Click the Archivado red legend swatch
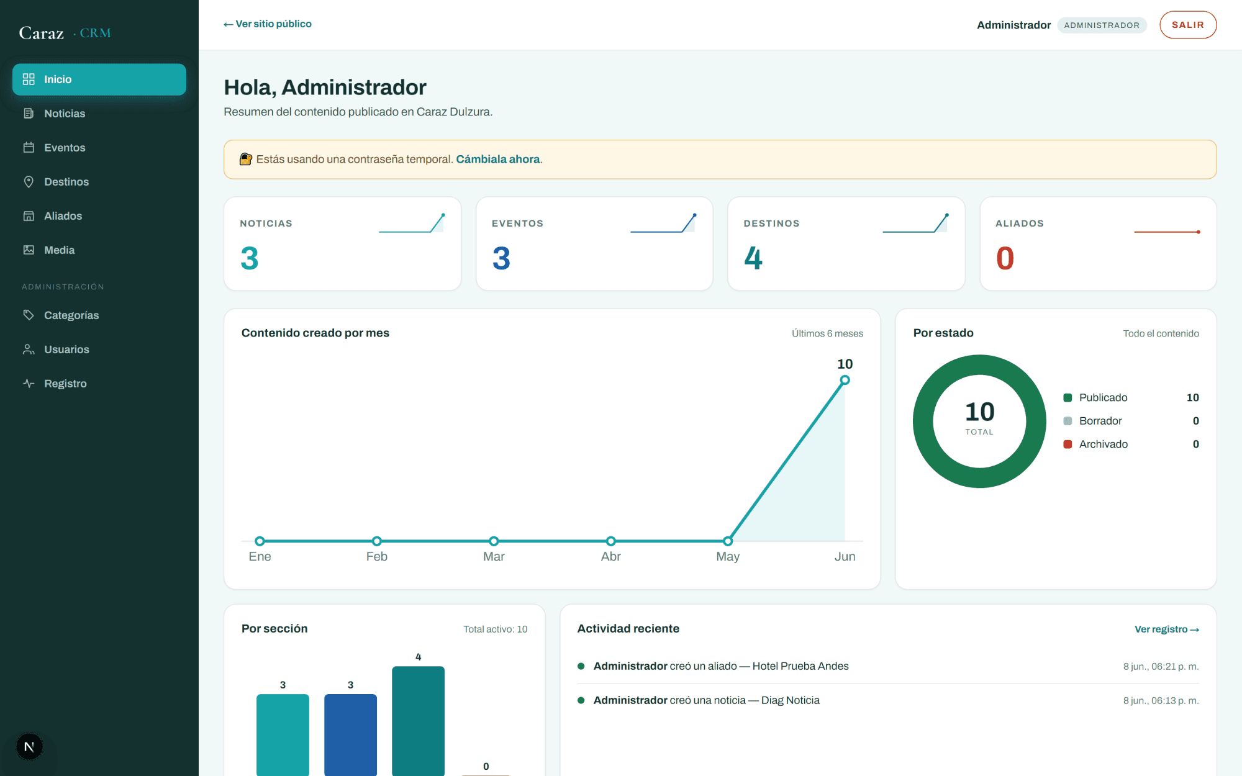The width and height of the screenshot is (1242, 776). (1068, 444)
